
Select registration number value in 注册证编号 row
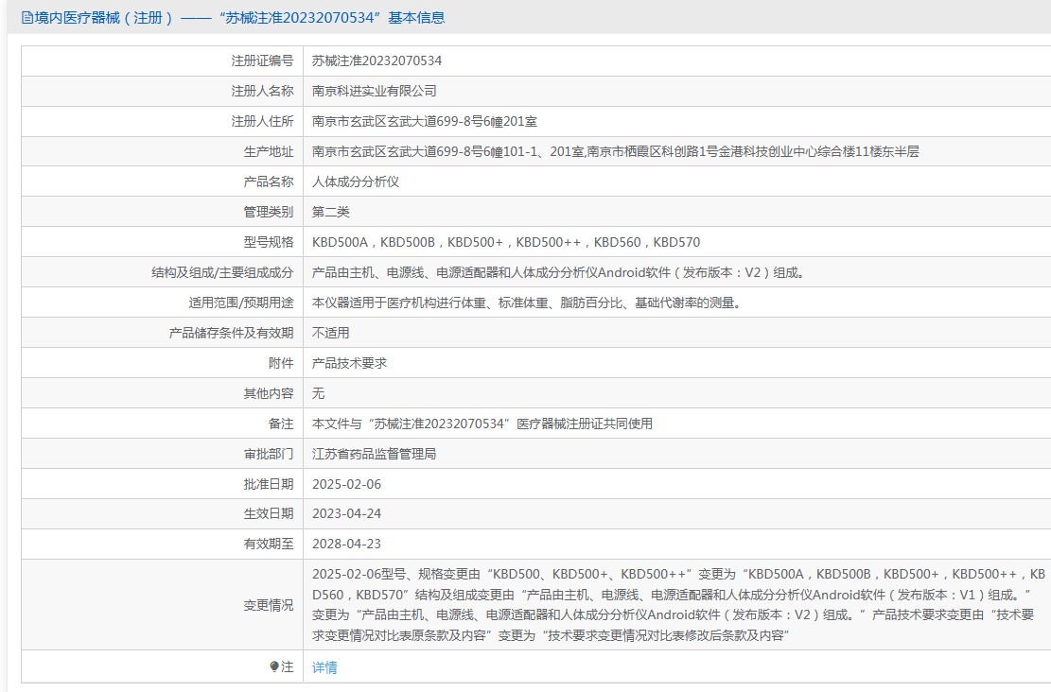coord(377,61)
